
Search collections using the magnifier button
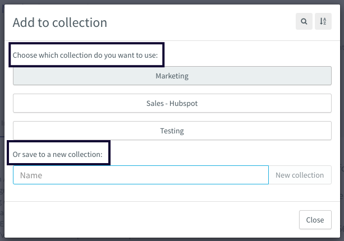(x=304, y=21)
